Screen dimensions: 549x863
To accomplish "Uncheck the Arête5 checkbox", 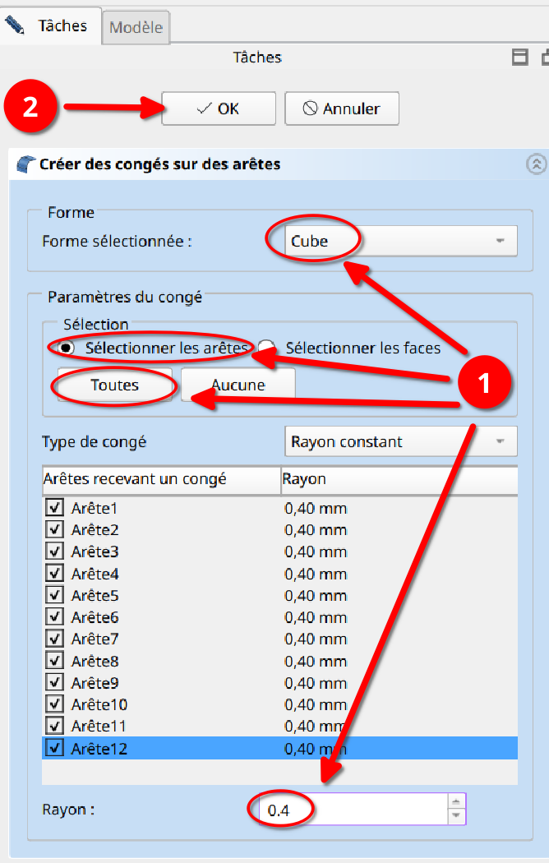I will point(55,595).
